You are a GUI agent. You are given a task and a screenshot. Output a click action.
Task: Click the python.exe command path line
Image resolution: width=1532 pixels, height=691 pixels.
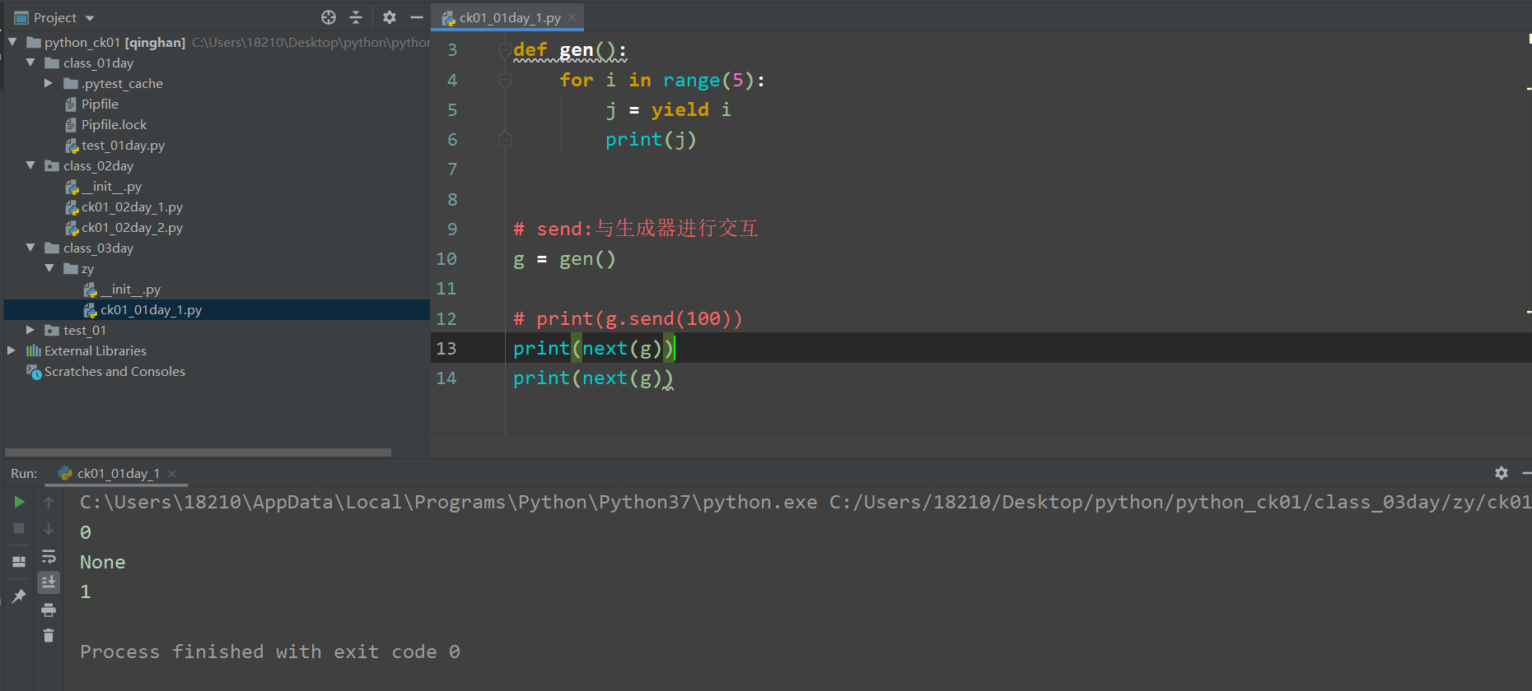coord(805,502)
